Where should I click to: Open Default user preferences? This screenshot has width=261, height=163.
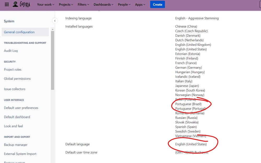pyautogui.click(x=21, y=108)
